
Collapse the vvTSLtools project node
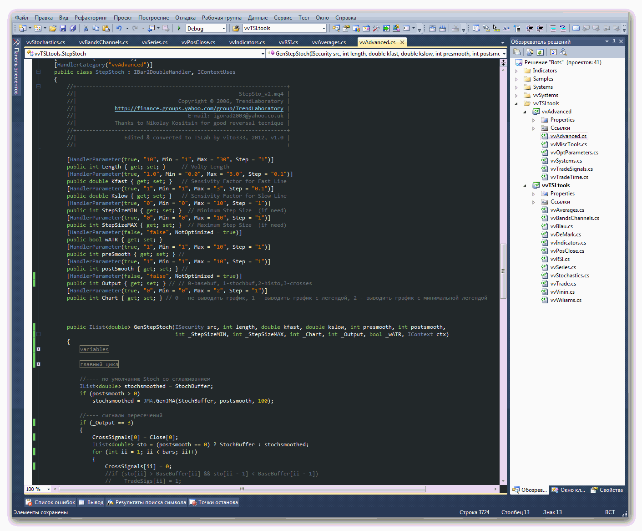[525, 185]
